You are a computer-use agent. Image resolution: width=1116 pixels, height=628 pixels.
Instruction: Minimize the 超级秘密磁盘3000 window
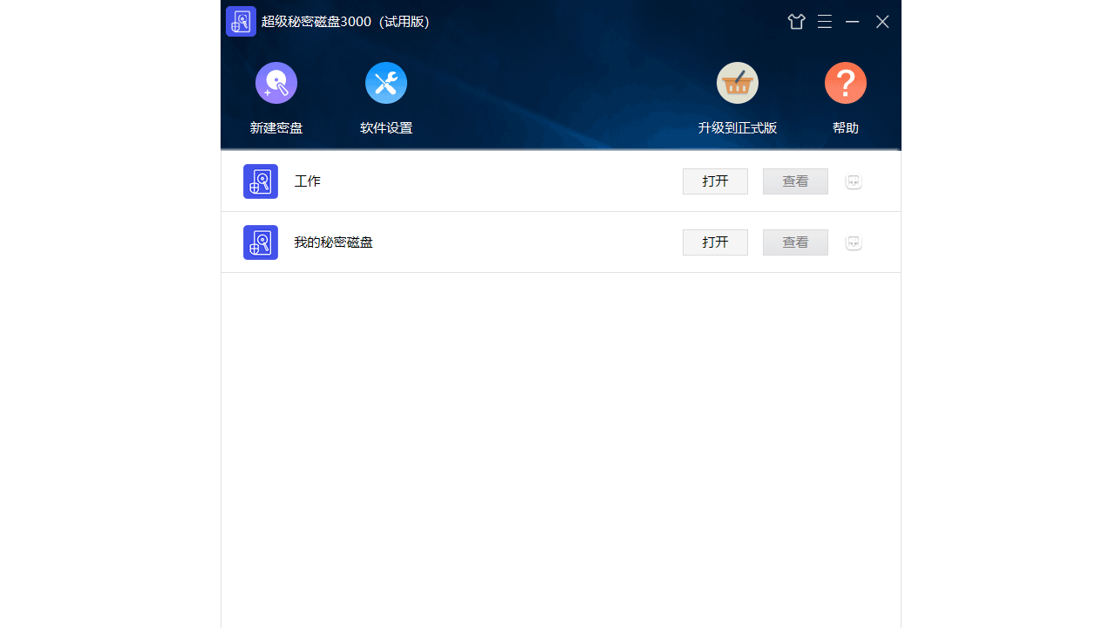pyautogui.click(x=853, y=22)
